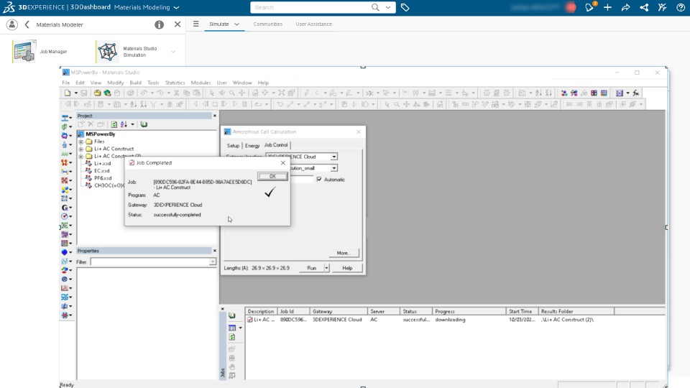The width and height of the screenshot is (690, 388).
Task: Expand the first Li+ AC Construct folder
Action: click(81, 149)
